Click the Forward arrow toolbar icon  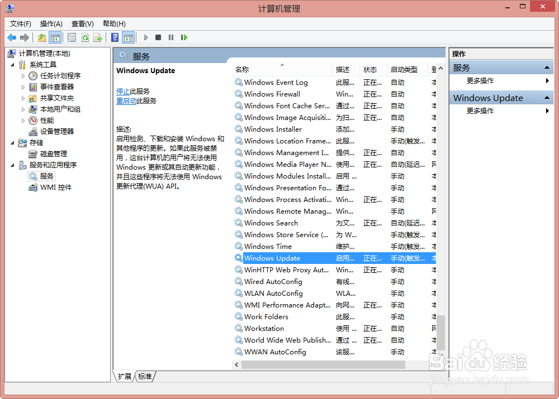click(25, 37)
